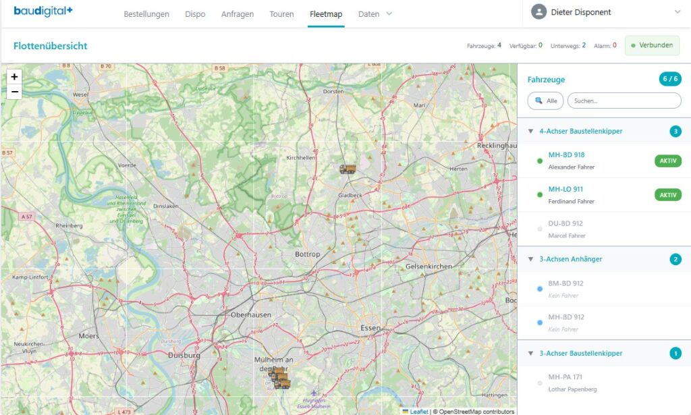Image resolution: width=691 pixels, height=415 pixels.
Task: Click blue status dot for BM-BD 912
Action: [x=540, y=289]
